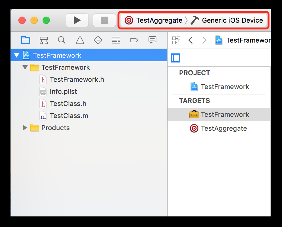This screenshot has height=227, width=282.
Task: Switch to the Breakpoint navigator
Action: tap(134, 40)
